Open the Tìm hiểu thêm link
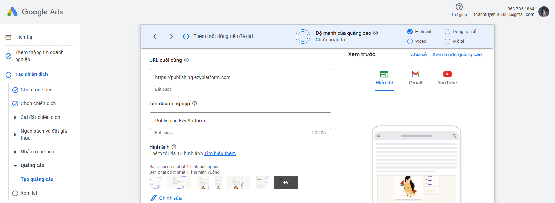Viewport: 555px width, 203px height. click(220, 153)
